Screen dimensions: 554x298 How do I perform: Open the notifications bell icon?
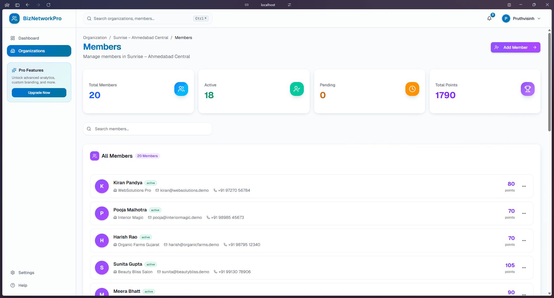[489, 18]
